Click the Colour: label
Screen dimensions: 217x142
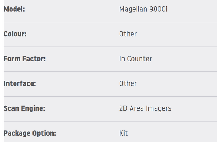coord(15,34)
